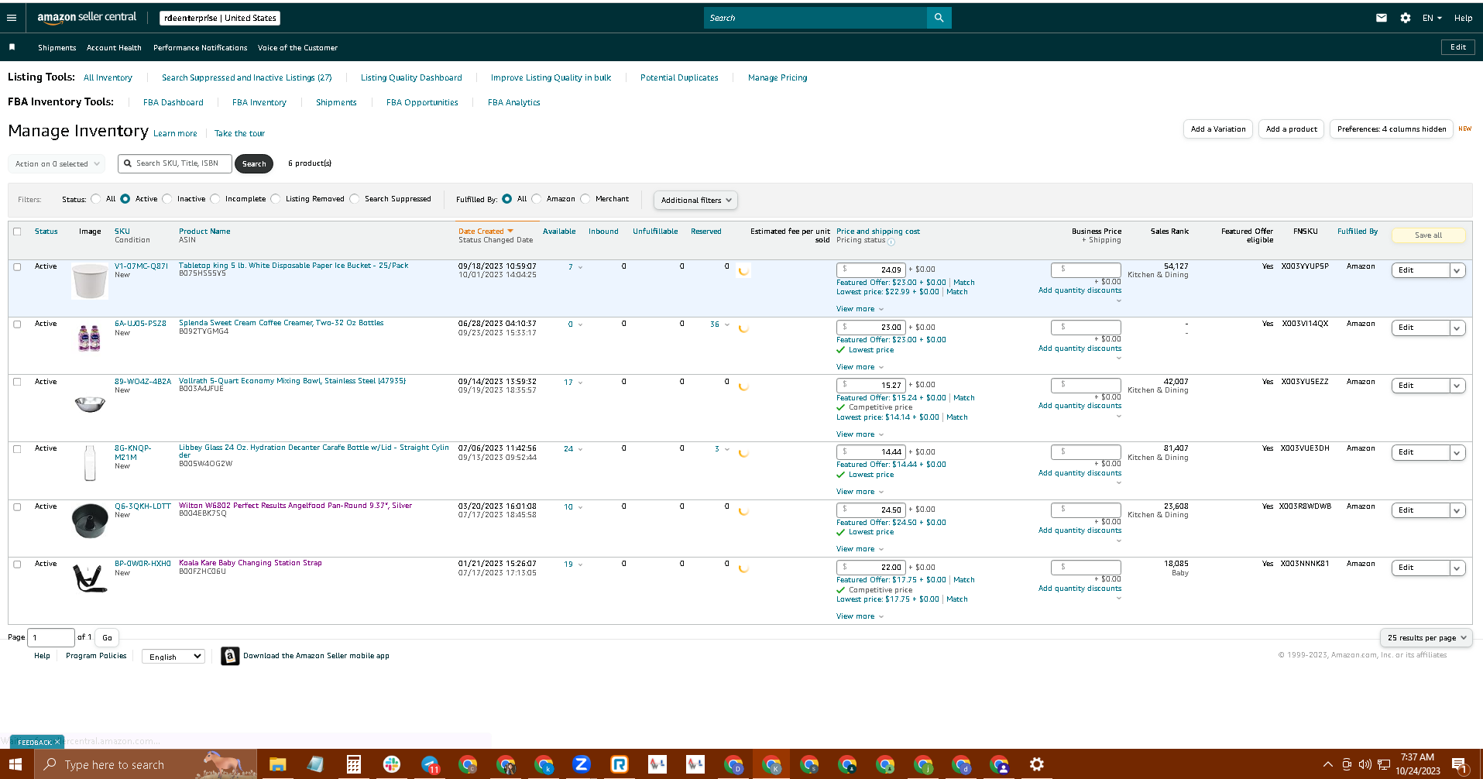Select the Search Suppressed status filter
This screenshot has height=779, width=1483.
354,199
